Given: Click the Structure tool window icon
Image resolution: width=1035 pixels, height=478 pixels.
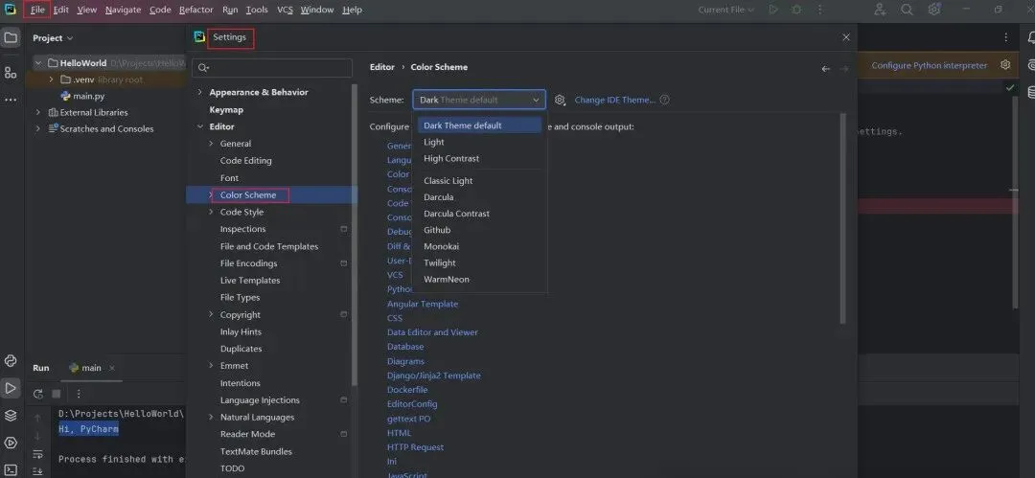Looking at the screenshot, I should click(x=11, y=73).
